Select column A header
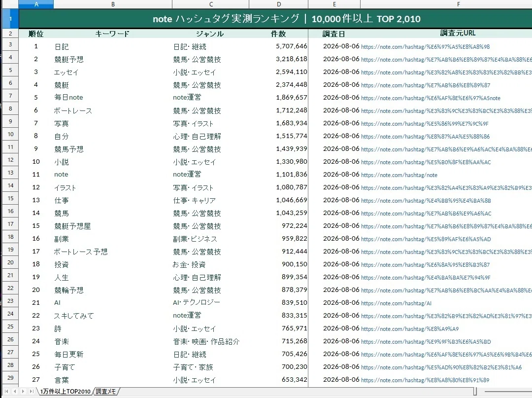Viewport: 532px width, 398px height. [36, 4]
